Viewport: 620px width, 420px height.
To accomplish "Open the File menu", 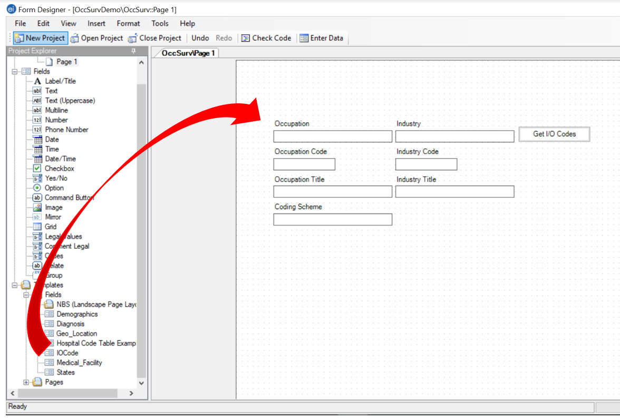I will (x=20, y=23).
